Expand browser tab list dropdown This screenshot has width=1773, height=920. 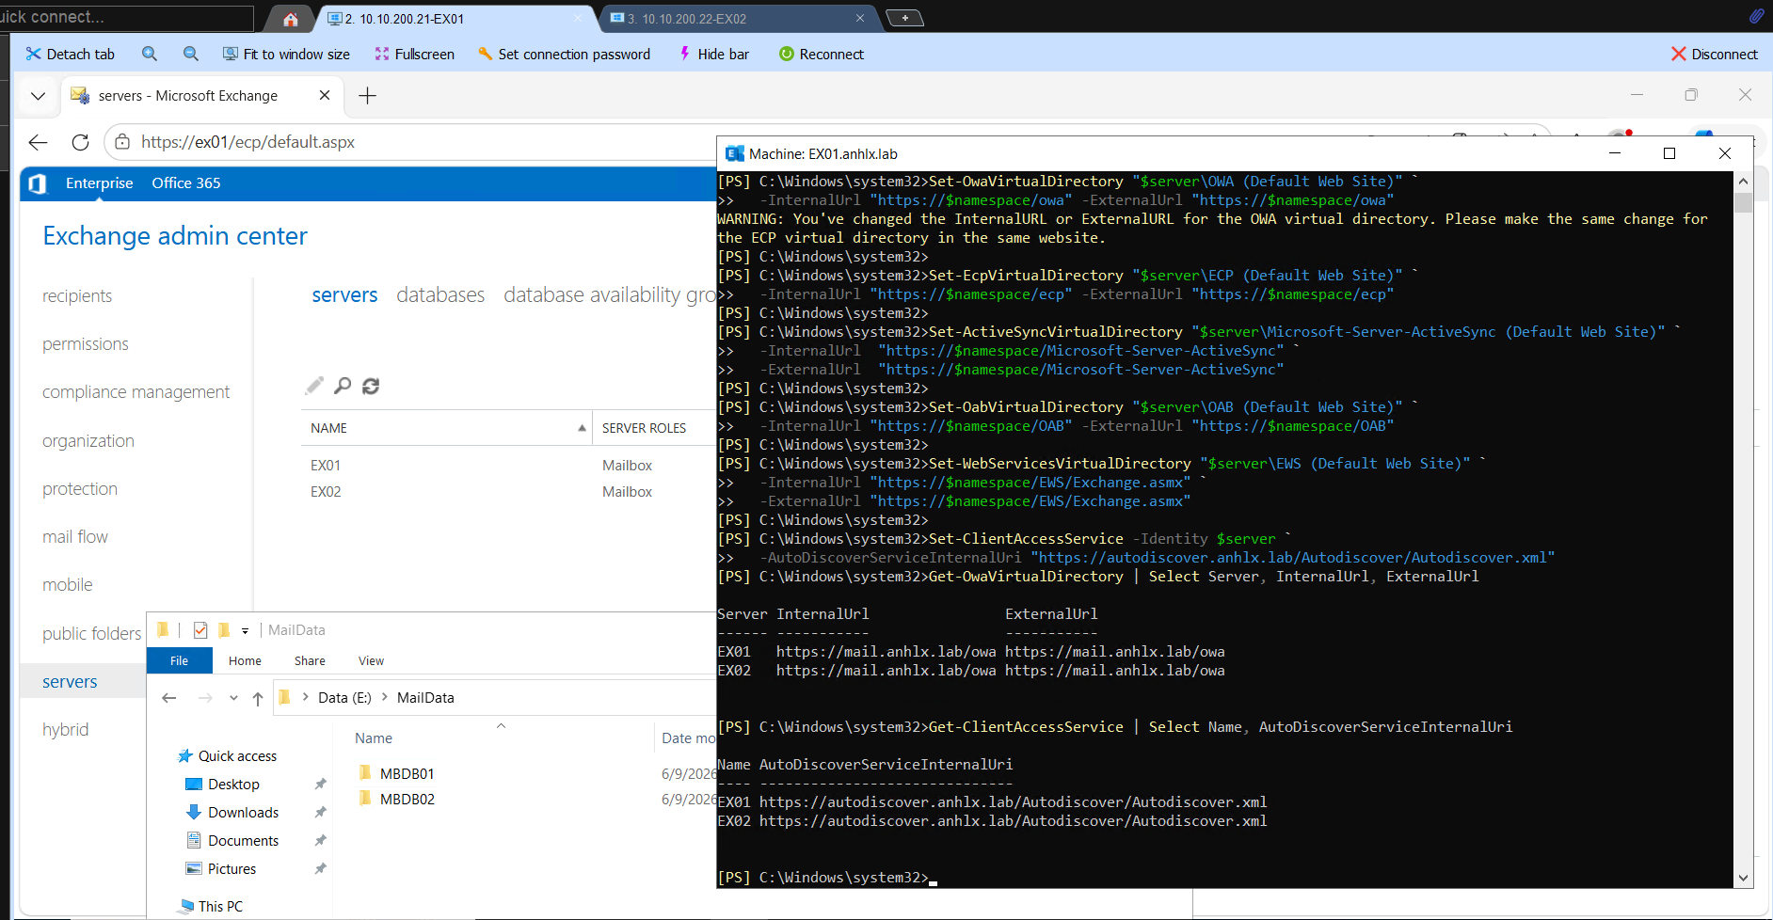click(38, 96)
